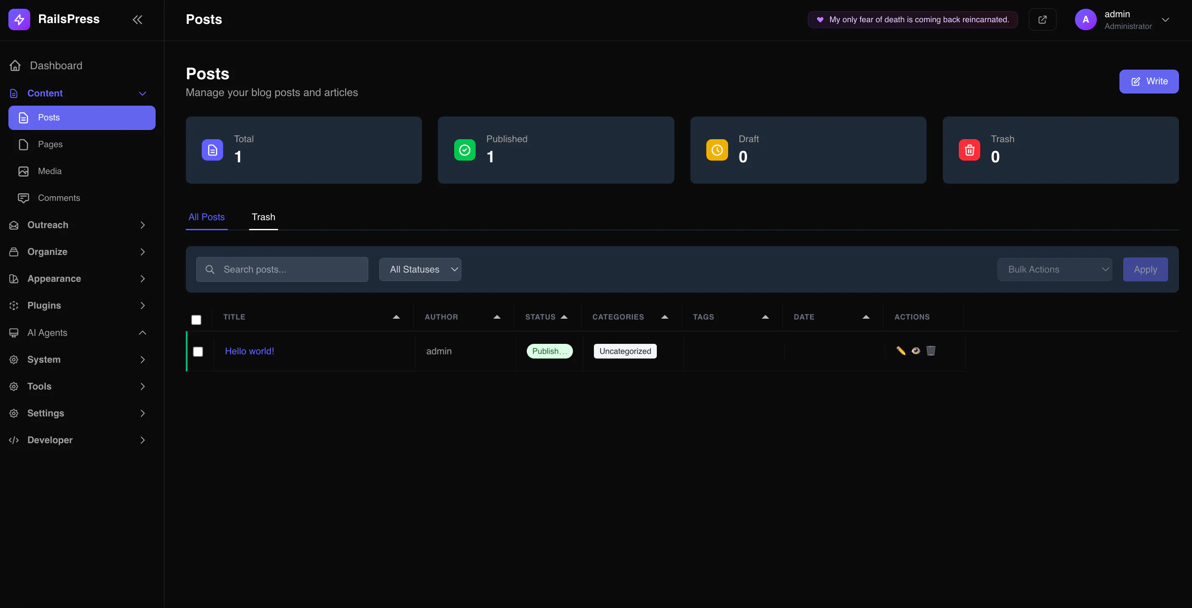
Task: Expand the Organize section chevron
Action: pyautogui.click(x=143, y=252)
